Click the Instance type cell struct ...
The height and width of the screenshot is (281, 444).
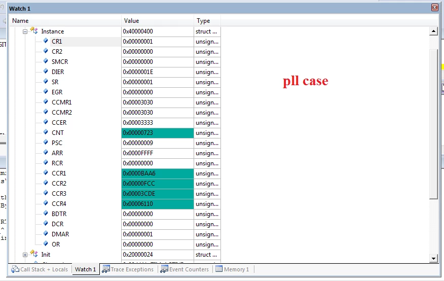pyautogui.click(x=207, y=31)
